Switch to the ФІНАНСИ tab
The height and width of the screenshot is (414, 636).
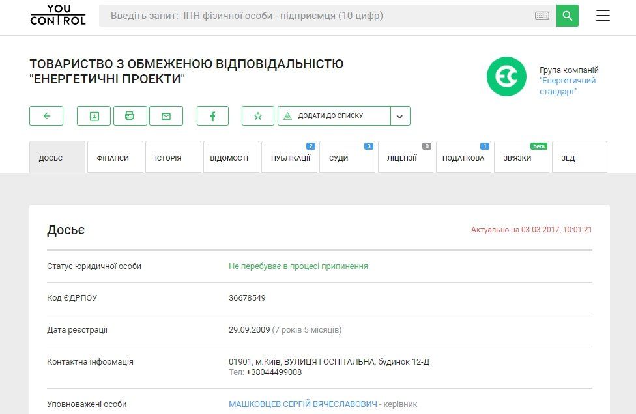click(x=115, y=157)
